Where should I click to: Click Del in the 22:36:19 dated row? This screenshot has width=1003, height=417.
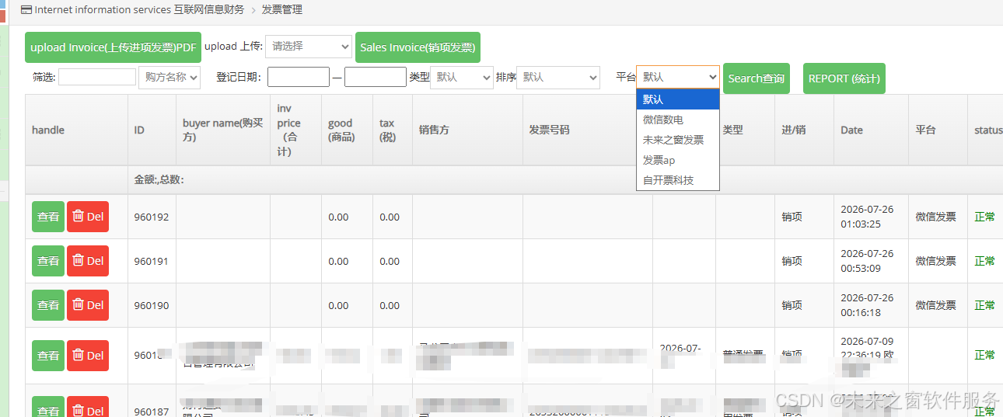pyautogui.click(x=88, y=356)
